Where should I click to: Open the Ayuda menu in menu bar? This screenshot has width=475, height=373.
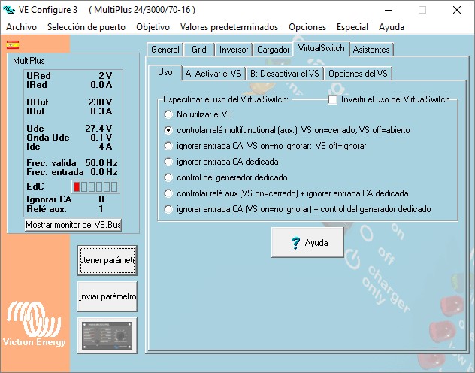(391, 27)
